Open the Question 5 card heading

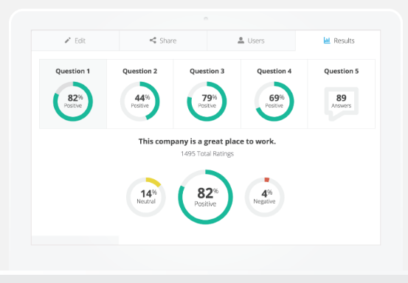[x=342, y=71]
